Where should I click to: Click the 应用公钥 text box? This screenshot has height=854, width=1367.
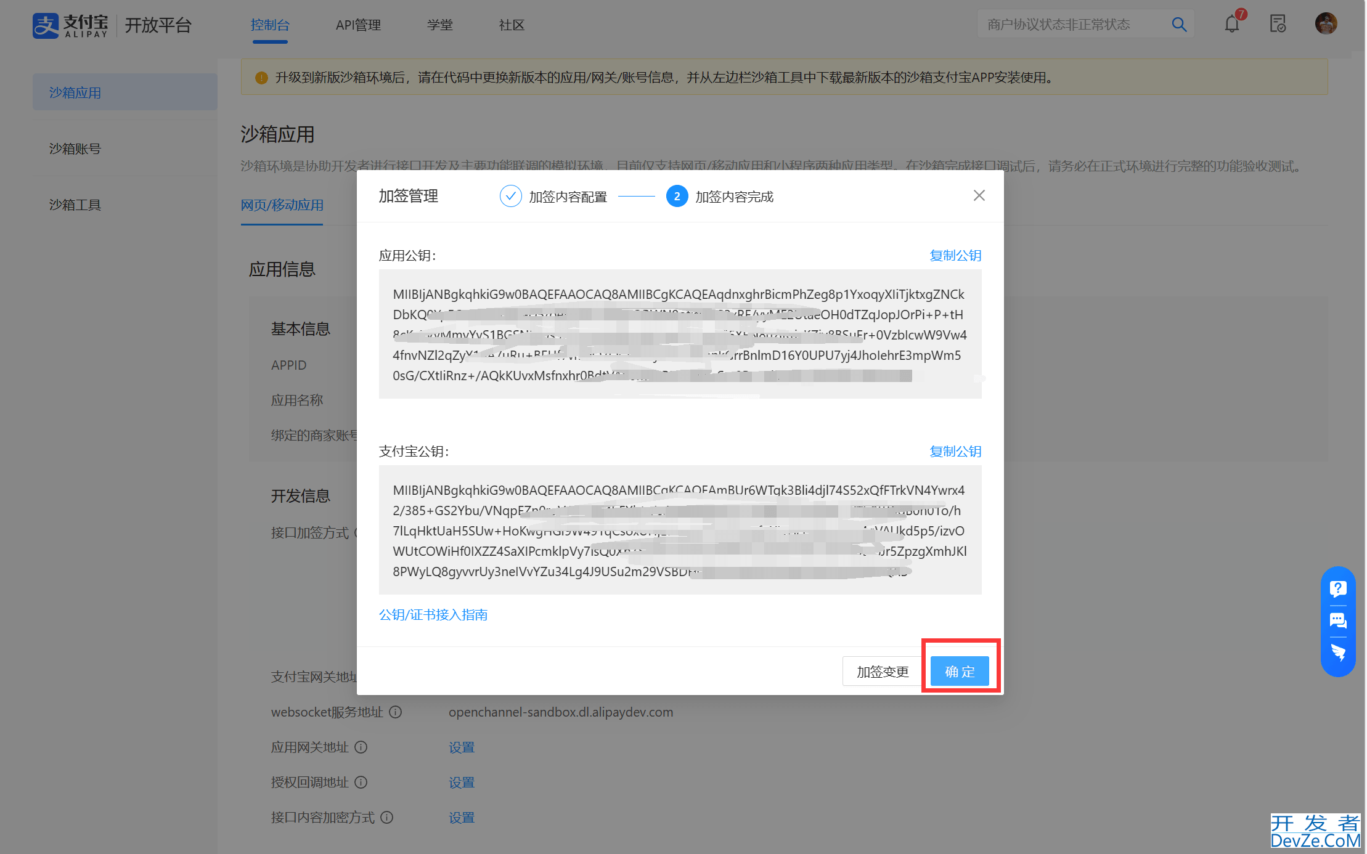pyautogui.click(x=680, y=334)
